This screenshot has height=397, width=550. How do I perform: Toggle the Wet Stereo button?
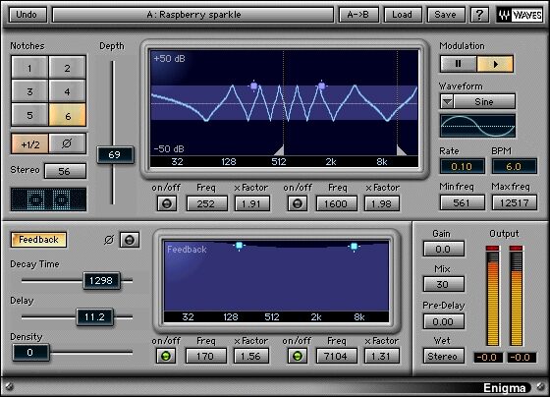[444, 356]
